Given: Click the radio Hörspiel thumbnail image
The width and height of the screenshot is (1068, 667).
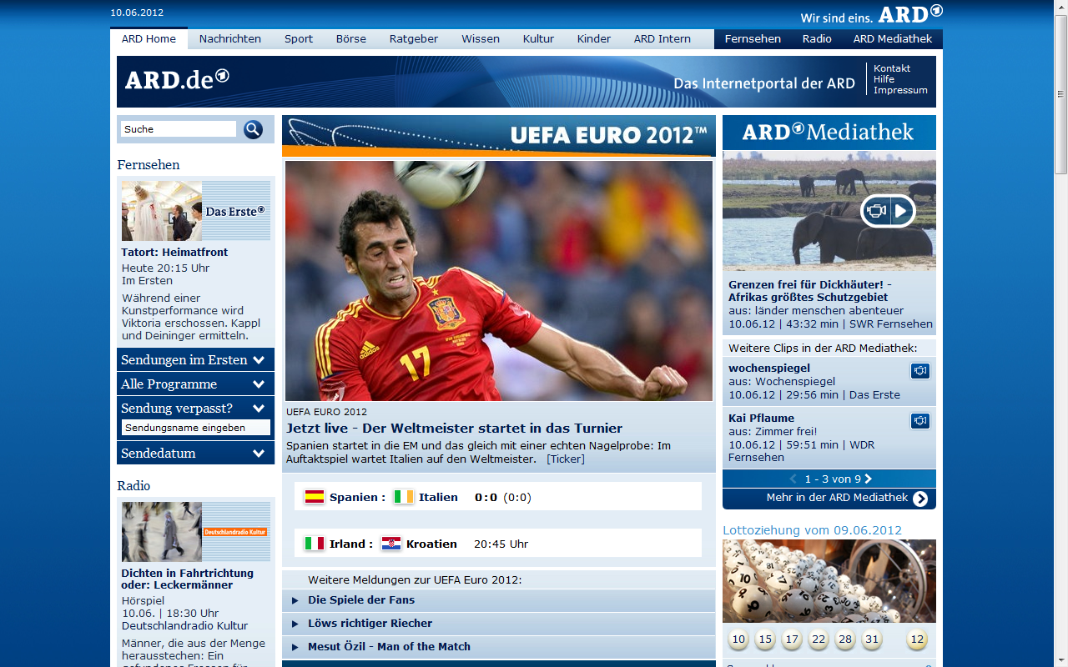Looking at the screenshot, I should 162,532.
